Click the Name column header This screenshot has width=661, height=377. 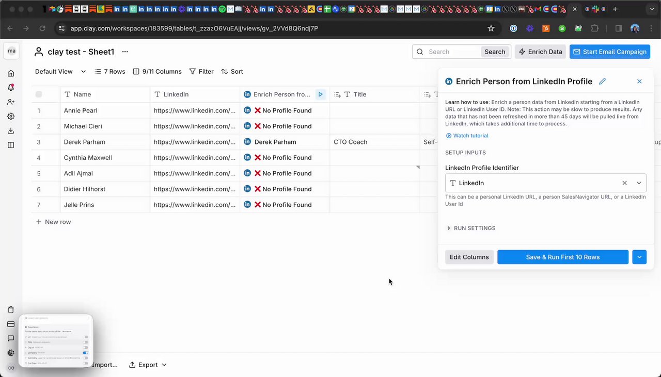[x=105, y=94]
